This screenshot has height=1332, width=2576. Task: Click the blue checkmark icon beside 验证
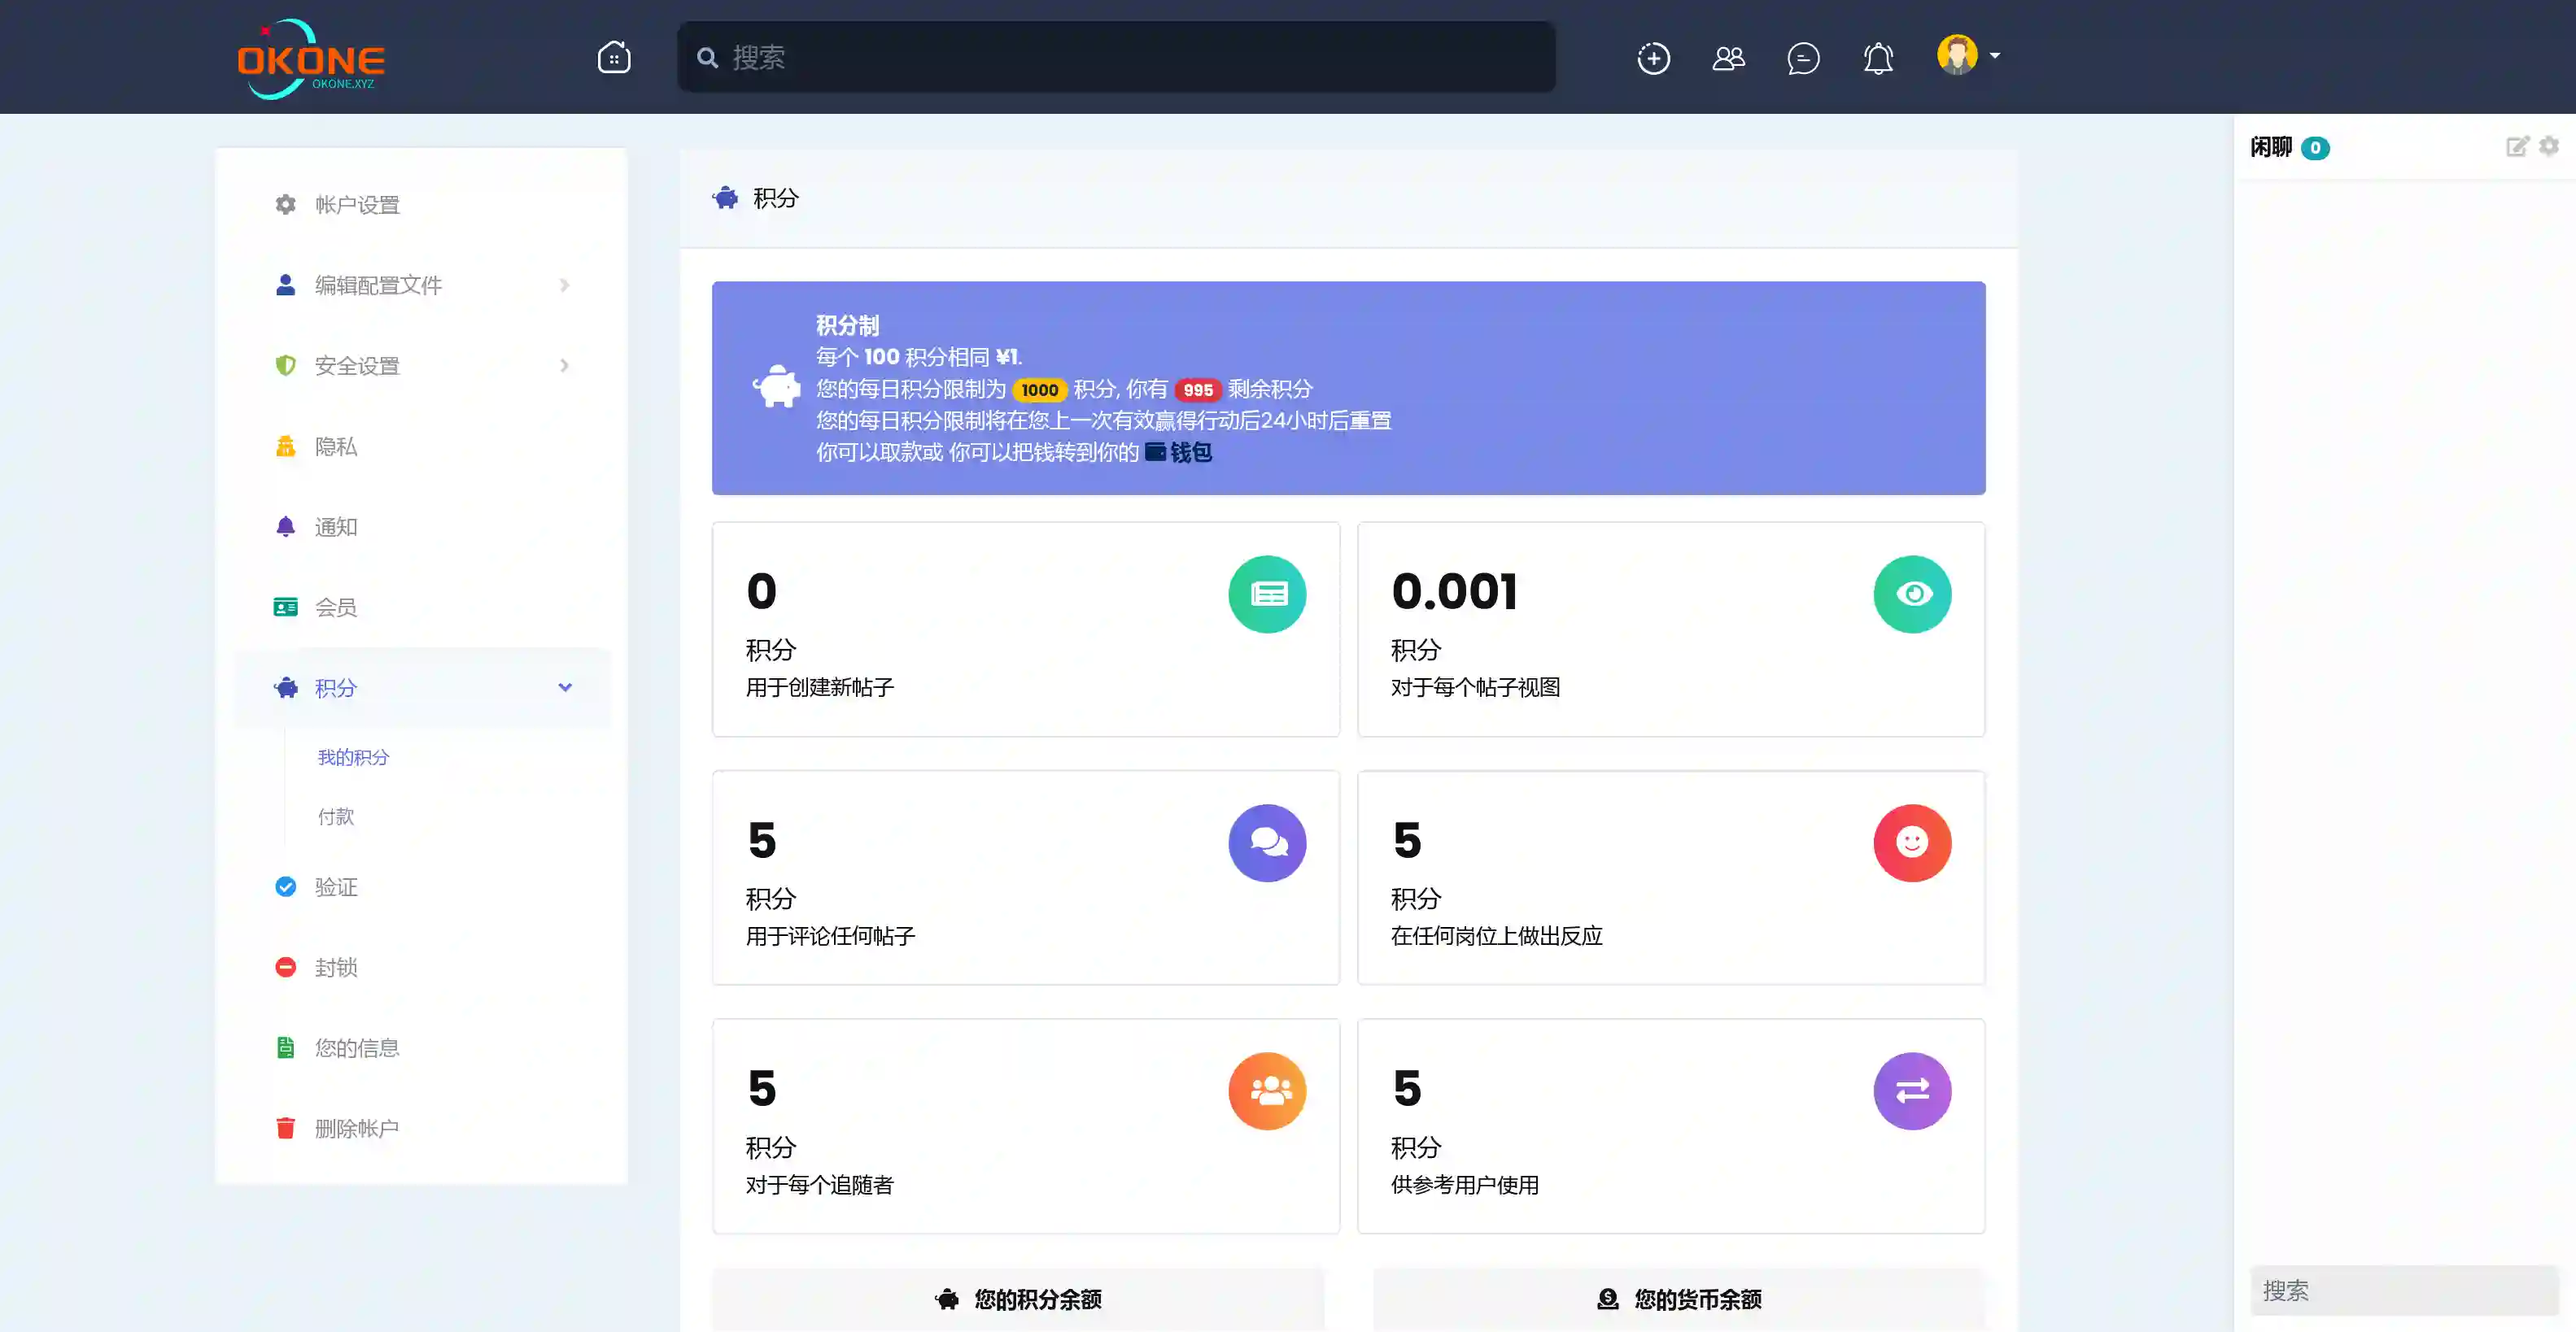pos(286,887)
